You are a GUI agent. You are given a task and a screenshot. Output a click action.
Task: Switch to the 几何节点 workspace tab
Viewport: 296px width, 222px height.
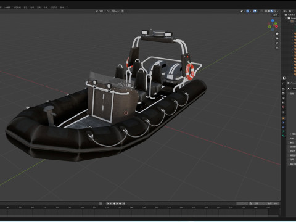point(54,7)
